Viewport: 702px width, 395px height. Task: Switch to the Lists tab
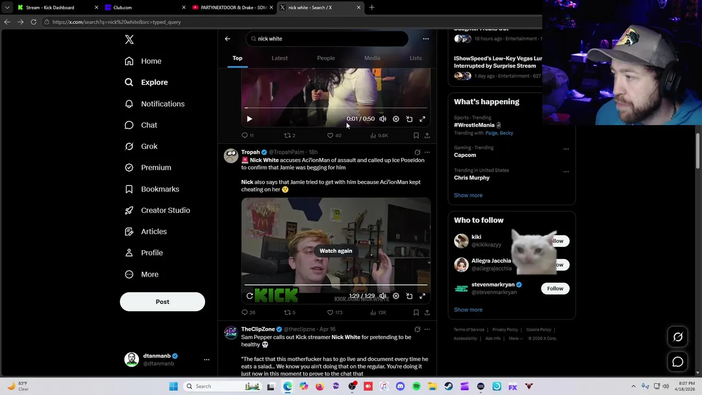click(416, 58)
